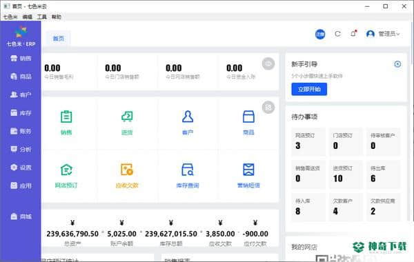Open the 网店预订 shortcut tile
The height and width of the screenshot is (262, 414).
pos(66,176)
